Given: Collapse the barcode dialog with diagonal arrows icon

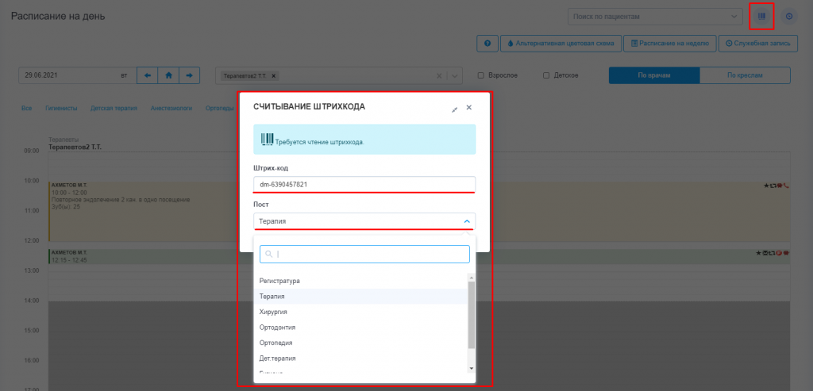Looking at the screenshot, I should (x=455, y=109).
